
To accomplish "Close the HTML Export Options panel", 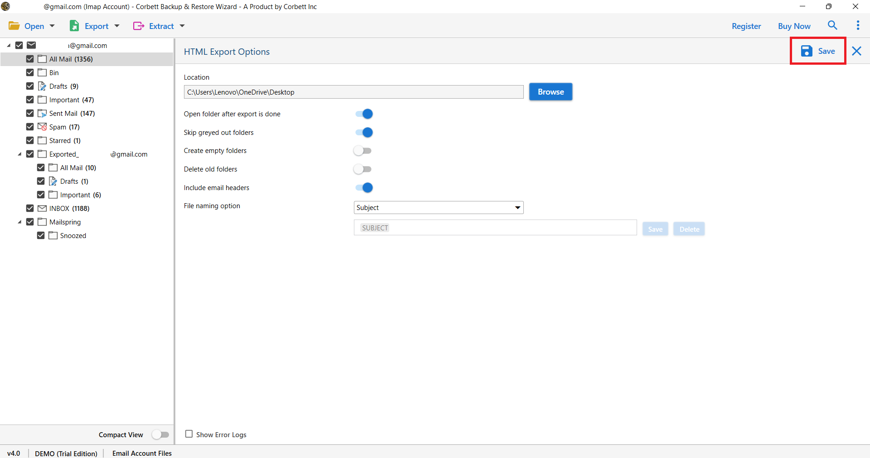I will pos(856,51).
